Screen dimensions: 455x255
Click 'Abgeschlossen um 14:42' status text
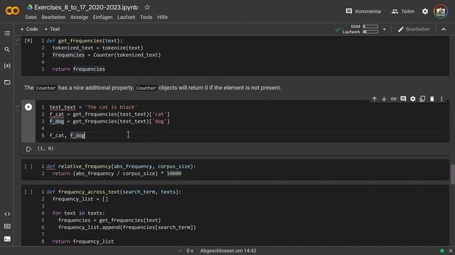228,251
